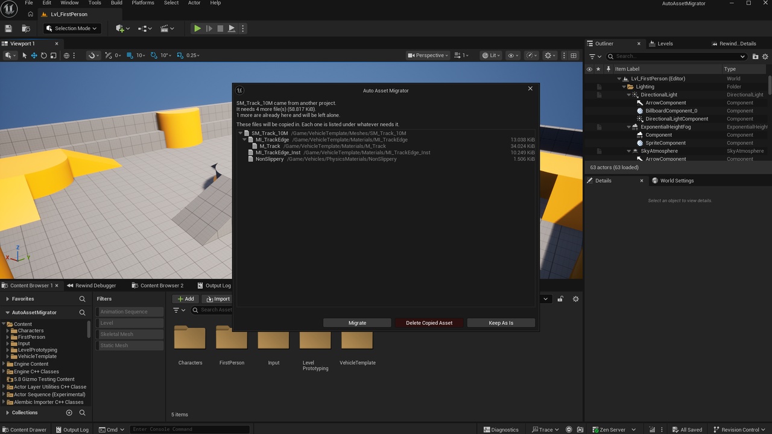Create a new folder in the Outliner
The width and height of the screenshot is (772, 434).
(756, 56)
